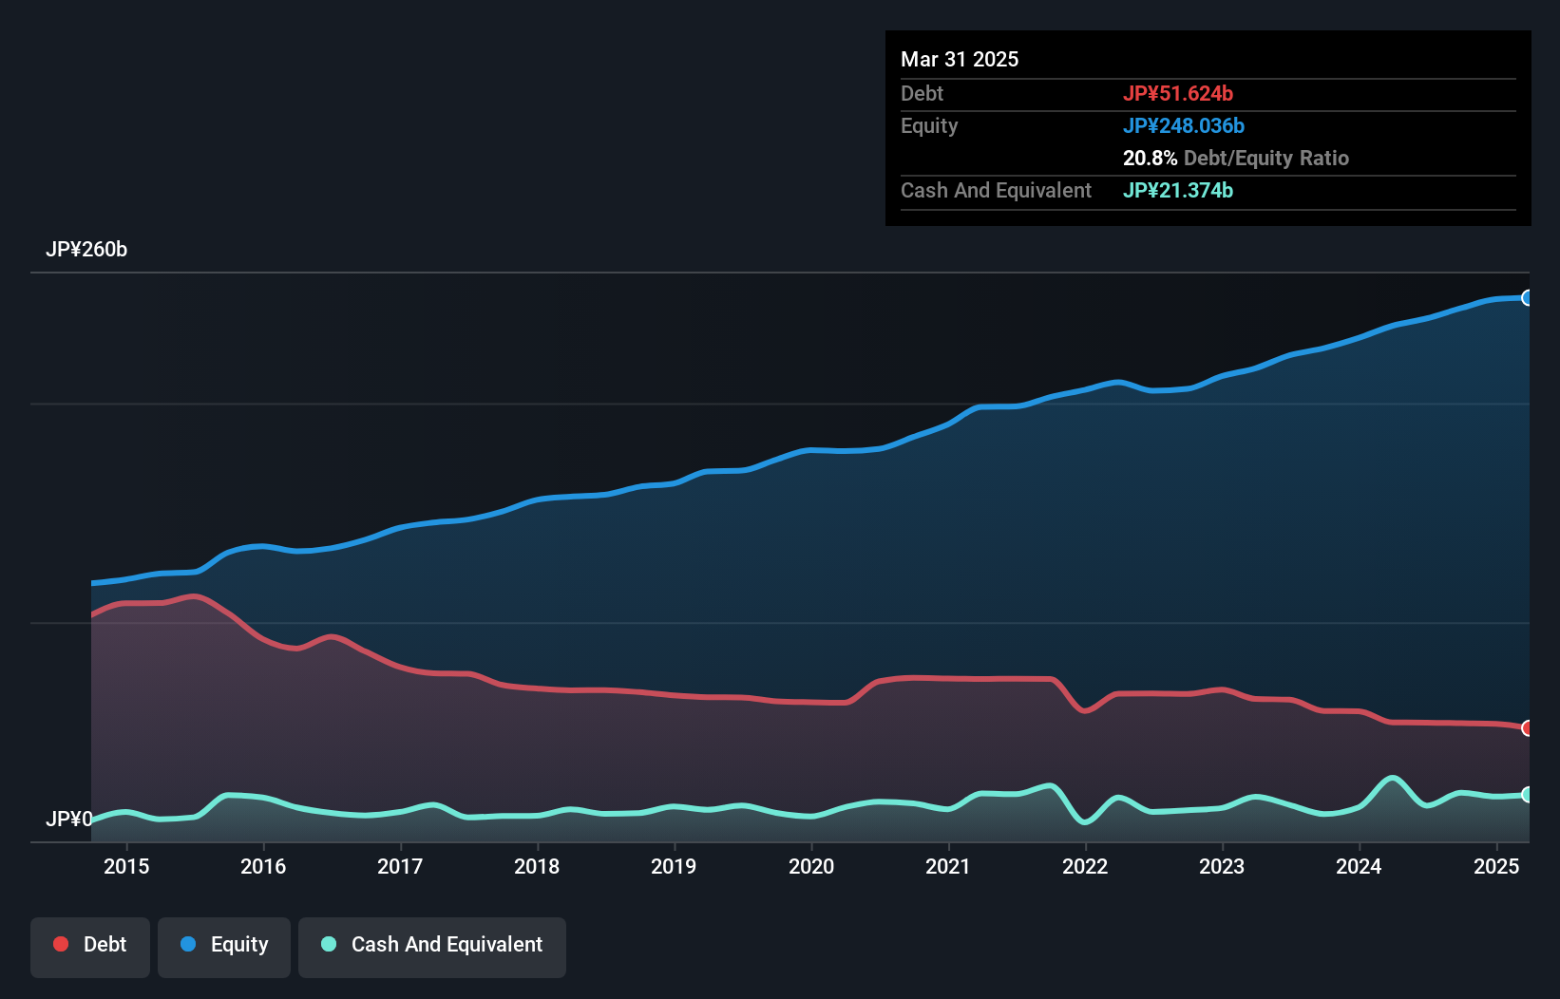Image resolution: width=1560 pixels, height=999 pixels.
Task: Click the red dot in the Debt legend
Action: [61, 944]
